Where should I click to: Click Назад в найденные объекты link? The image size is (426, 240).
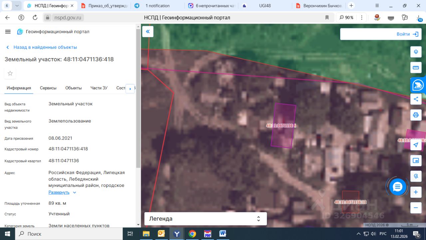coord(42,47)
